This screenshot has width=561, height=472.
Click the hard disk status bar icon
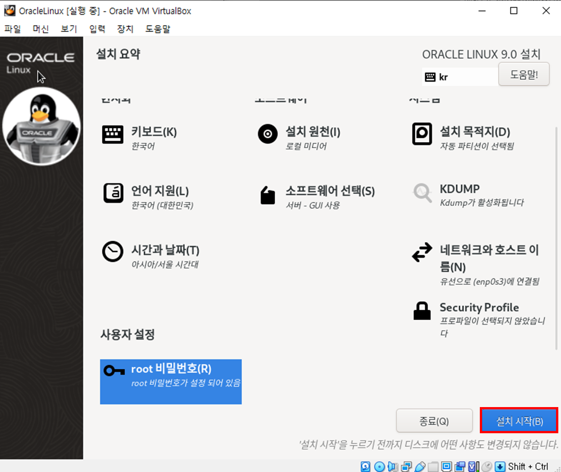(365, 467)
